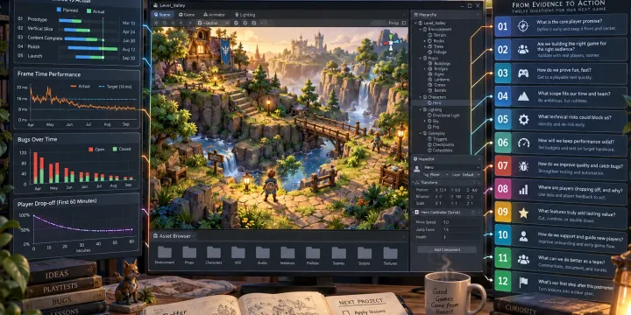
Task: Select the Barrels object icon
Action: click(430, 91)
